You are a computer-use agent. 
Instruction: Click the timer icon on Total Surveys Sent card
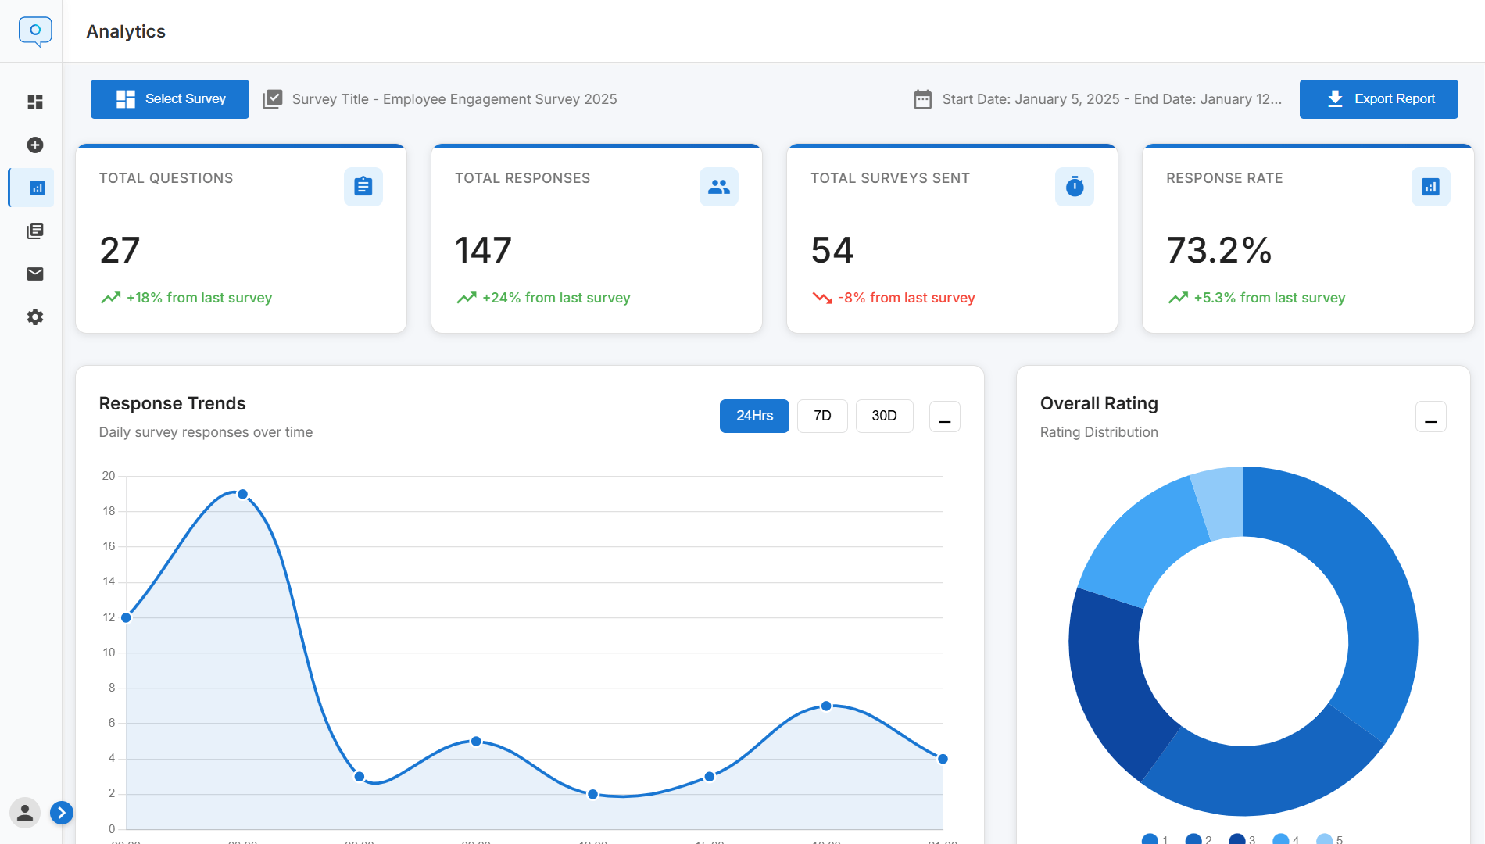1074,187
